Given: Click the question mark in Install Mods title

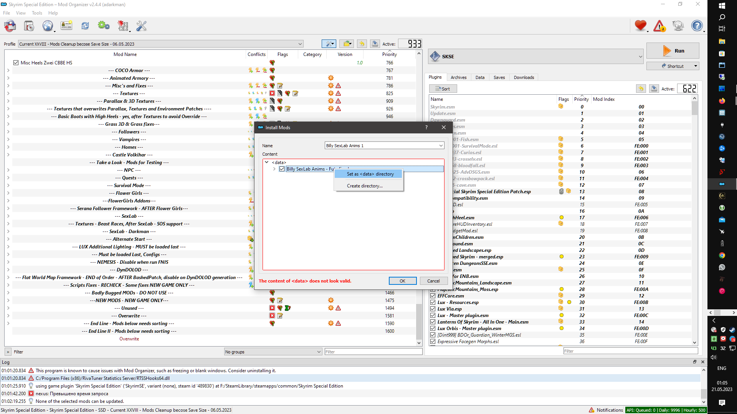Looking at the screenshot, I should (426, 127).
